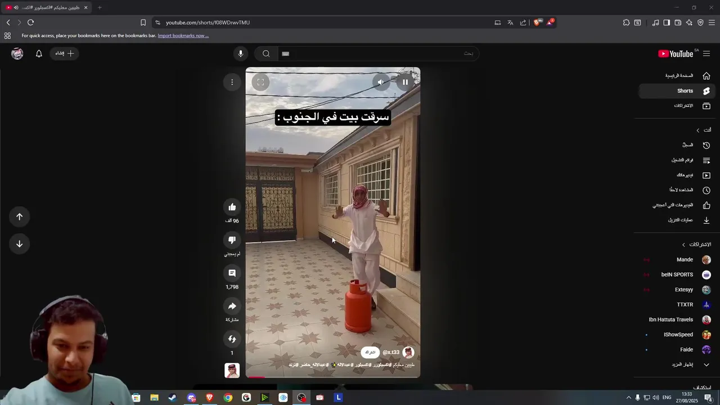
Task: Open the @x.t33 channel avatar
Action: (x=408, y=352)
